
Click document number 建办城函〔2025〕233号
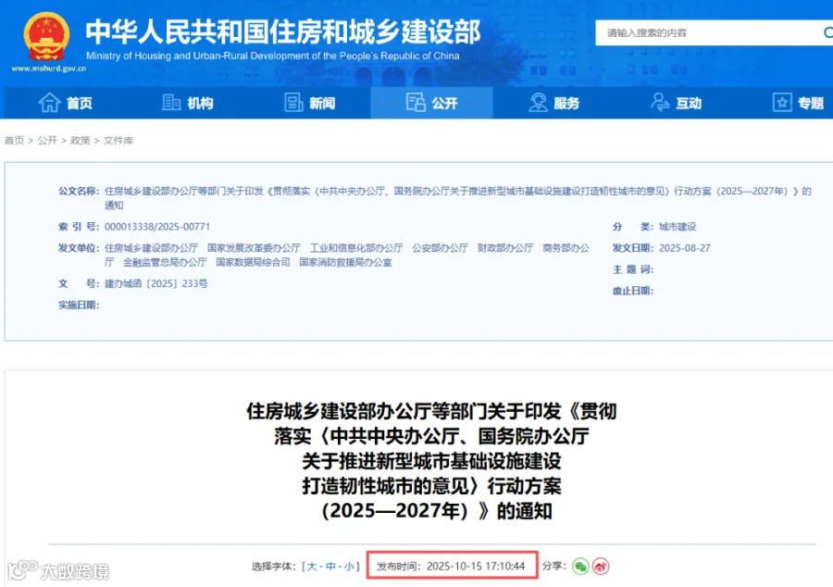156,283
